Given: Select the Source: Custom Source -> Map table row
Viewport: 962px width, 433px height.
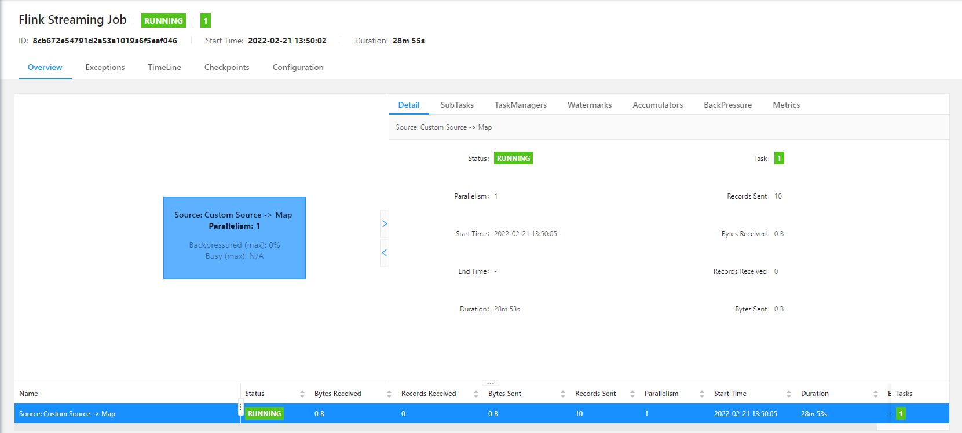Looking at the screenshot, I should click(x=482, y=413).
